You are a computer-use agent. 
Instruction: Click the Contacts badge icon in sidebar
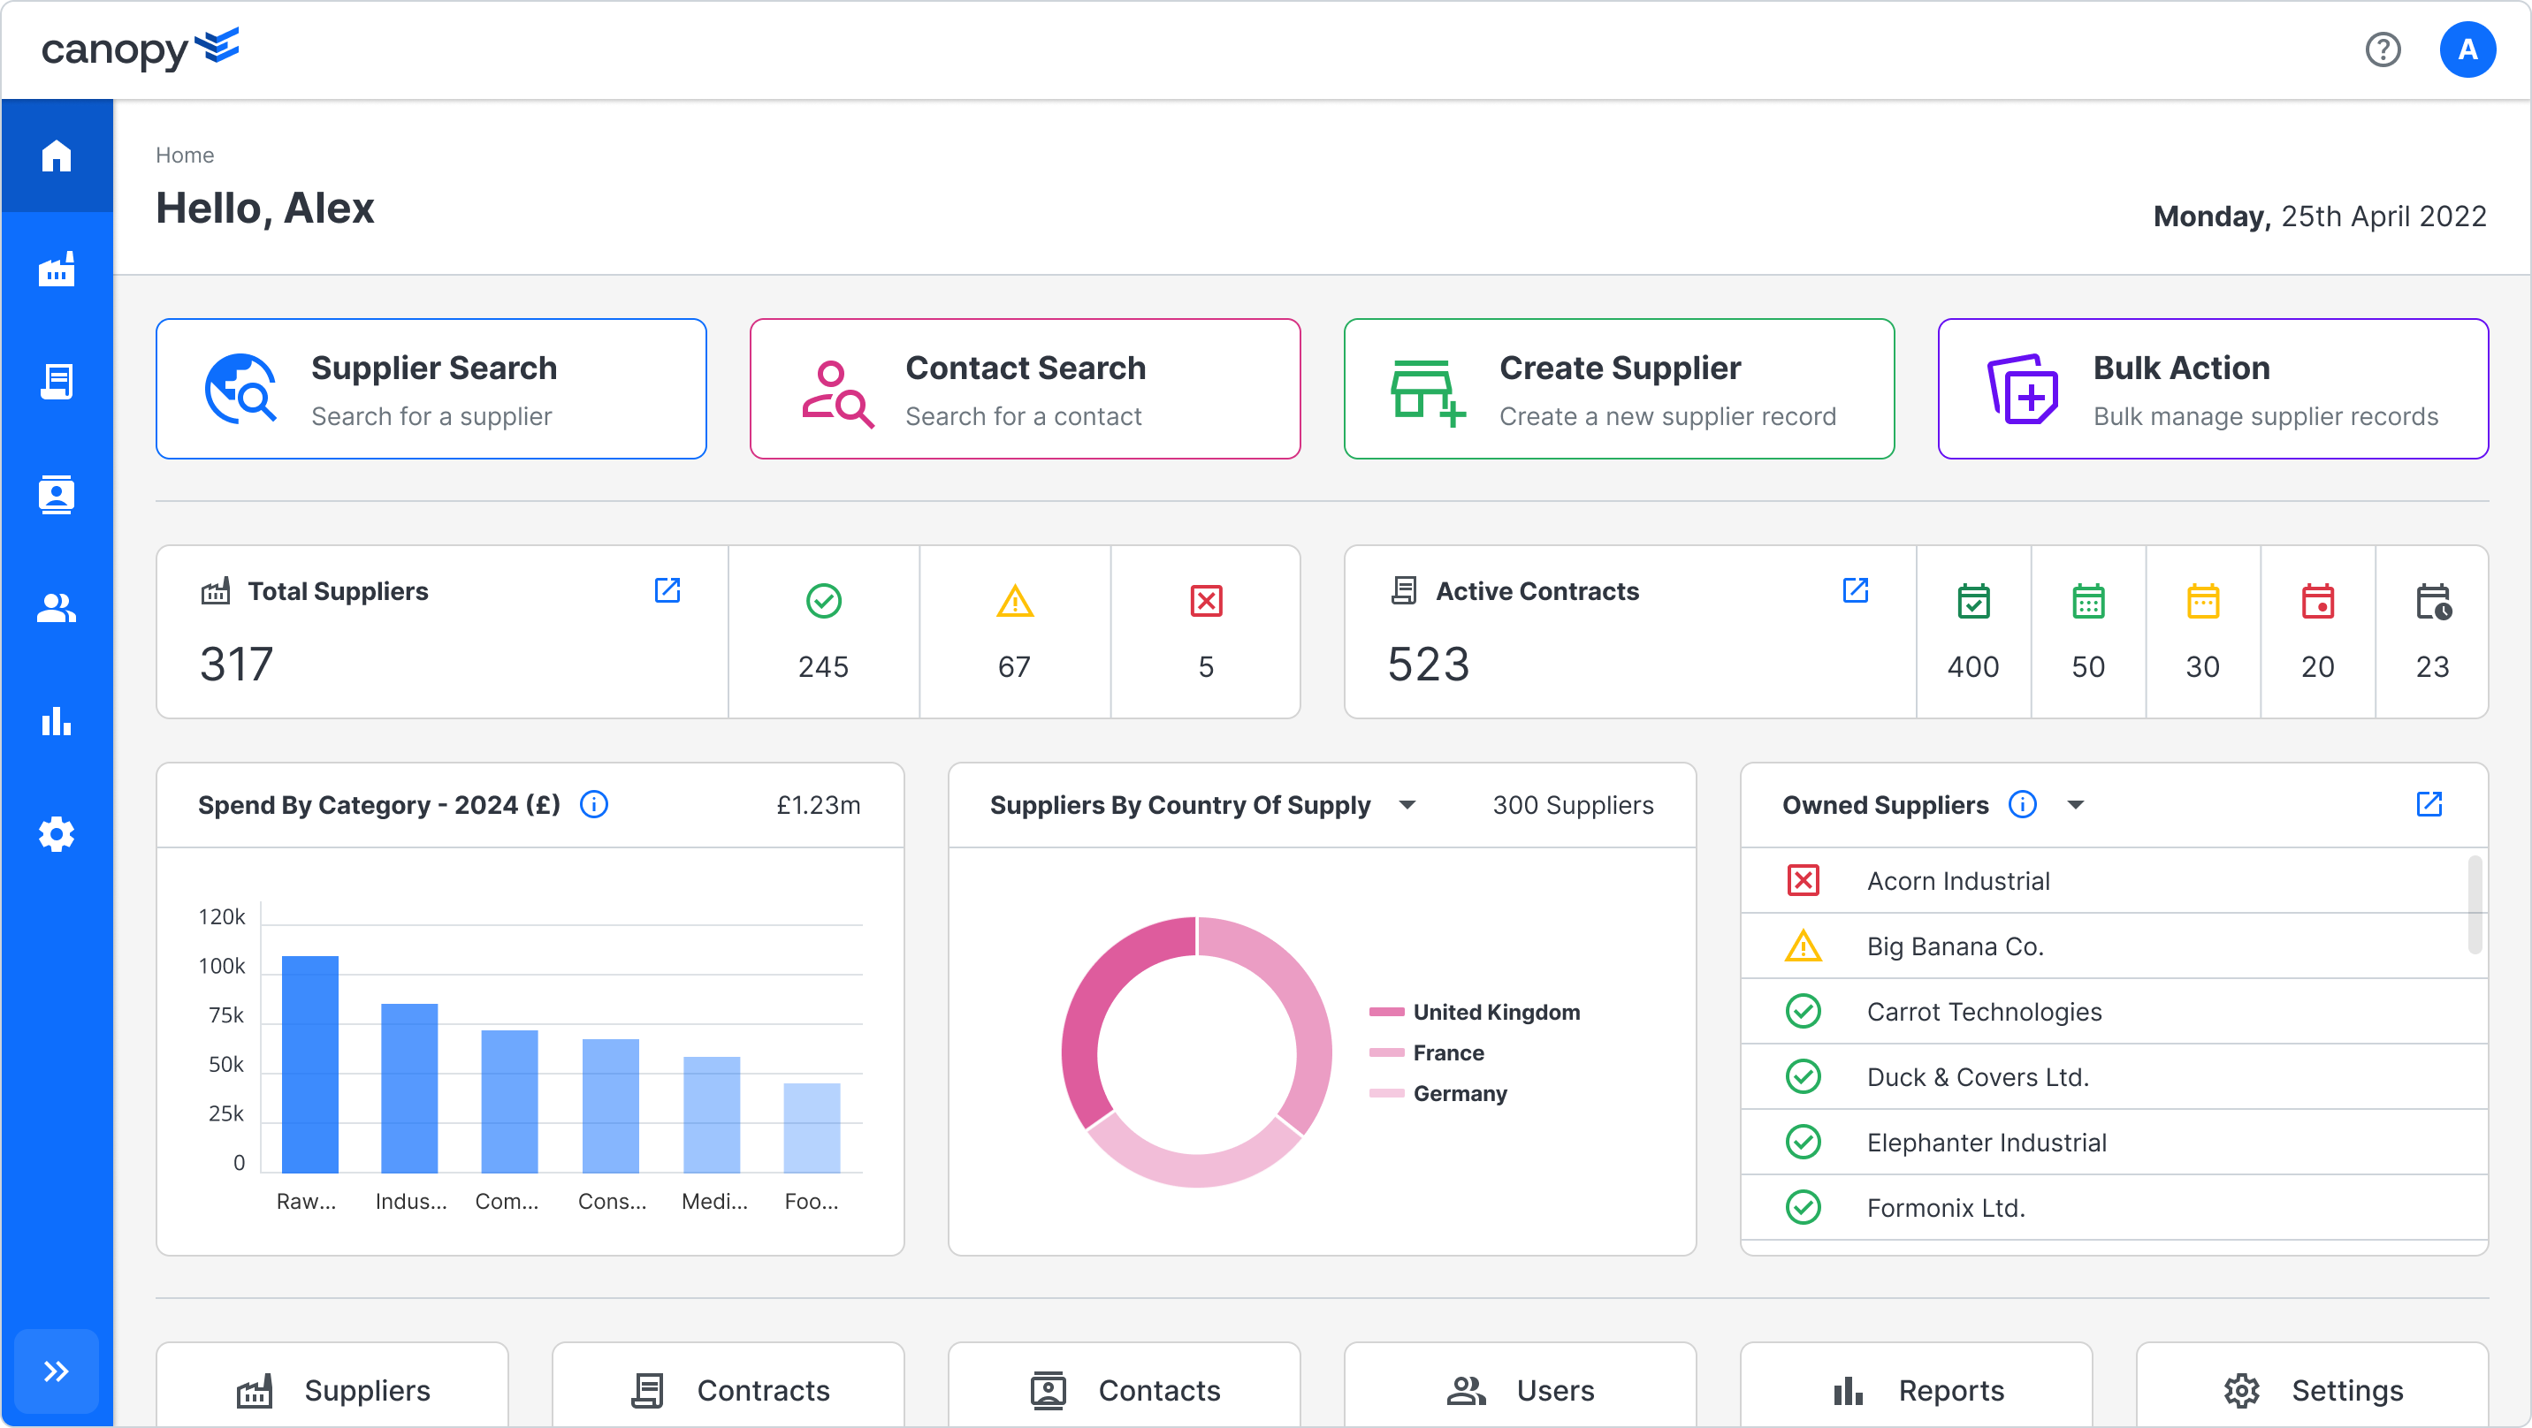pyautogui.click(x=56, y=494)
